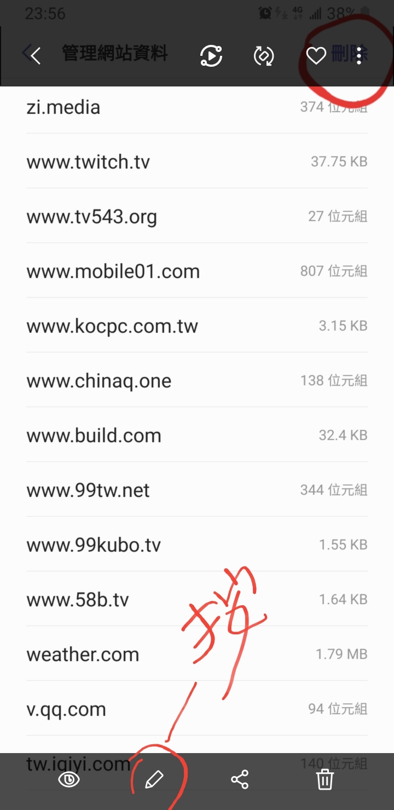The height and width of the screenshot is (810, 394).
Task: Tap the eye icon in the bottom bar
Action: (x=69, y=779)
